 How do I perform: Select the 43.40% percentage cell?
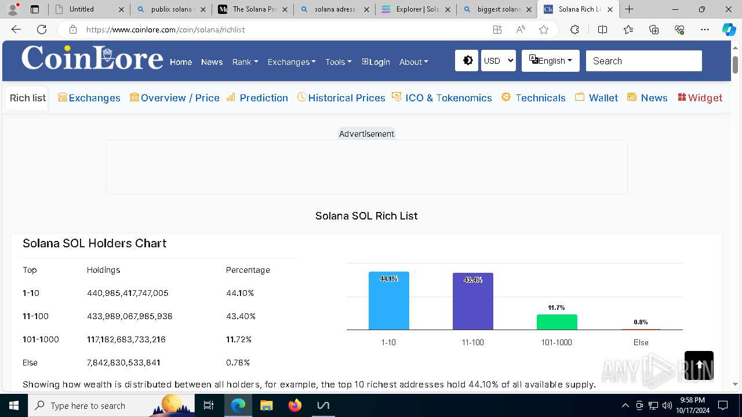[241, 316]
